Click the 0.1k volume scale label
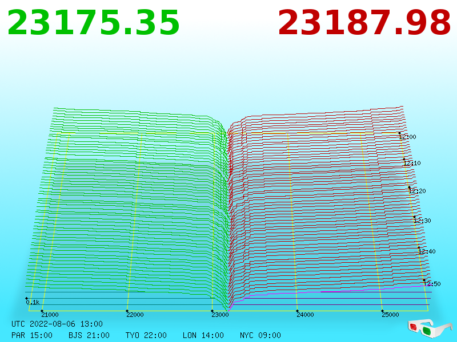 (33, 303)
